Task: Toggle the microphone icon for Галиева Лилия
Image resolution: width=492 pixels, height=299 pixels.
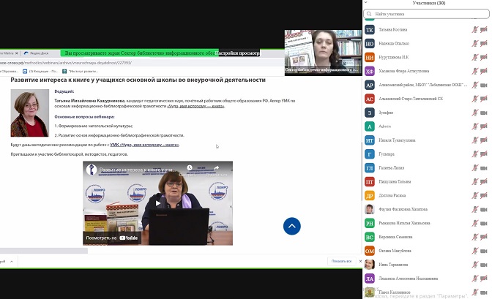Action: pos(474,167)
